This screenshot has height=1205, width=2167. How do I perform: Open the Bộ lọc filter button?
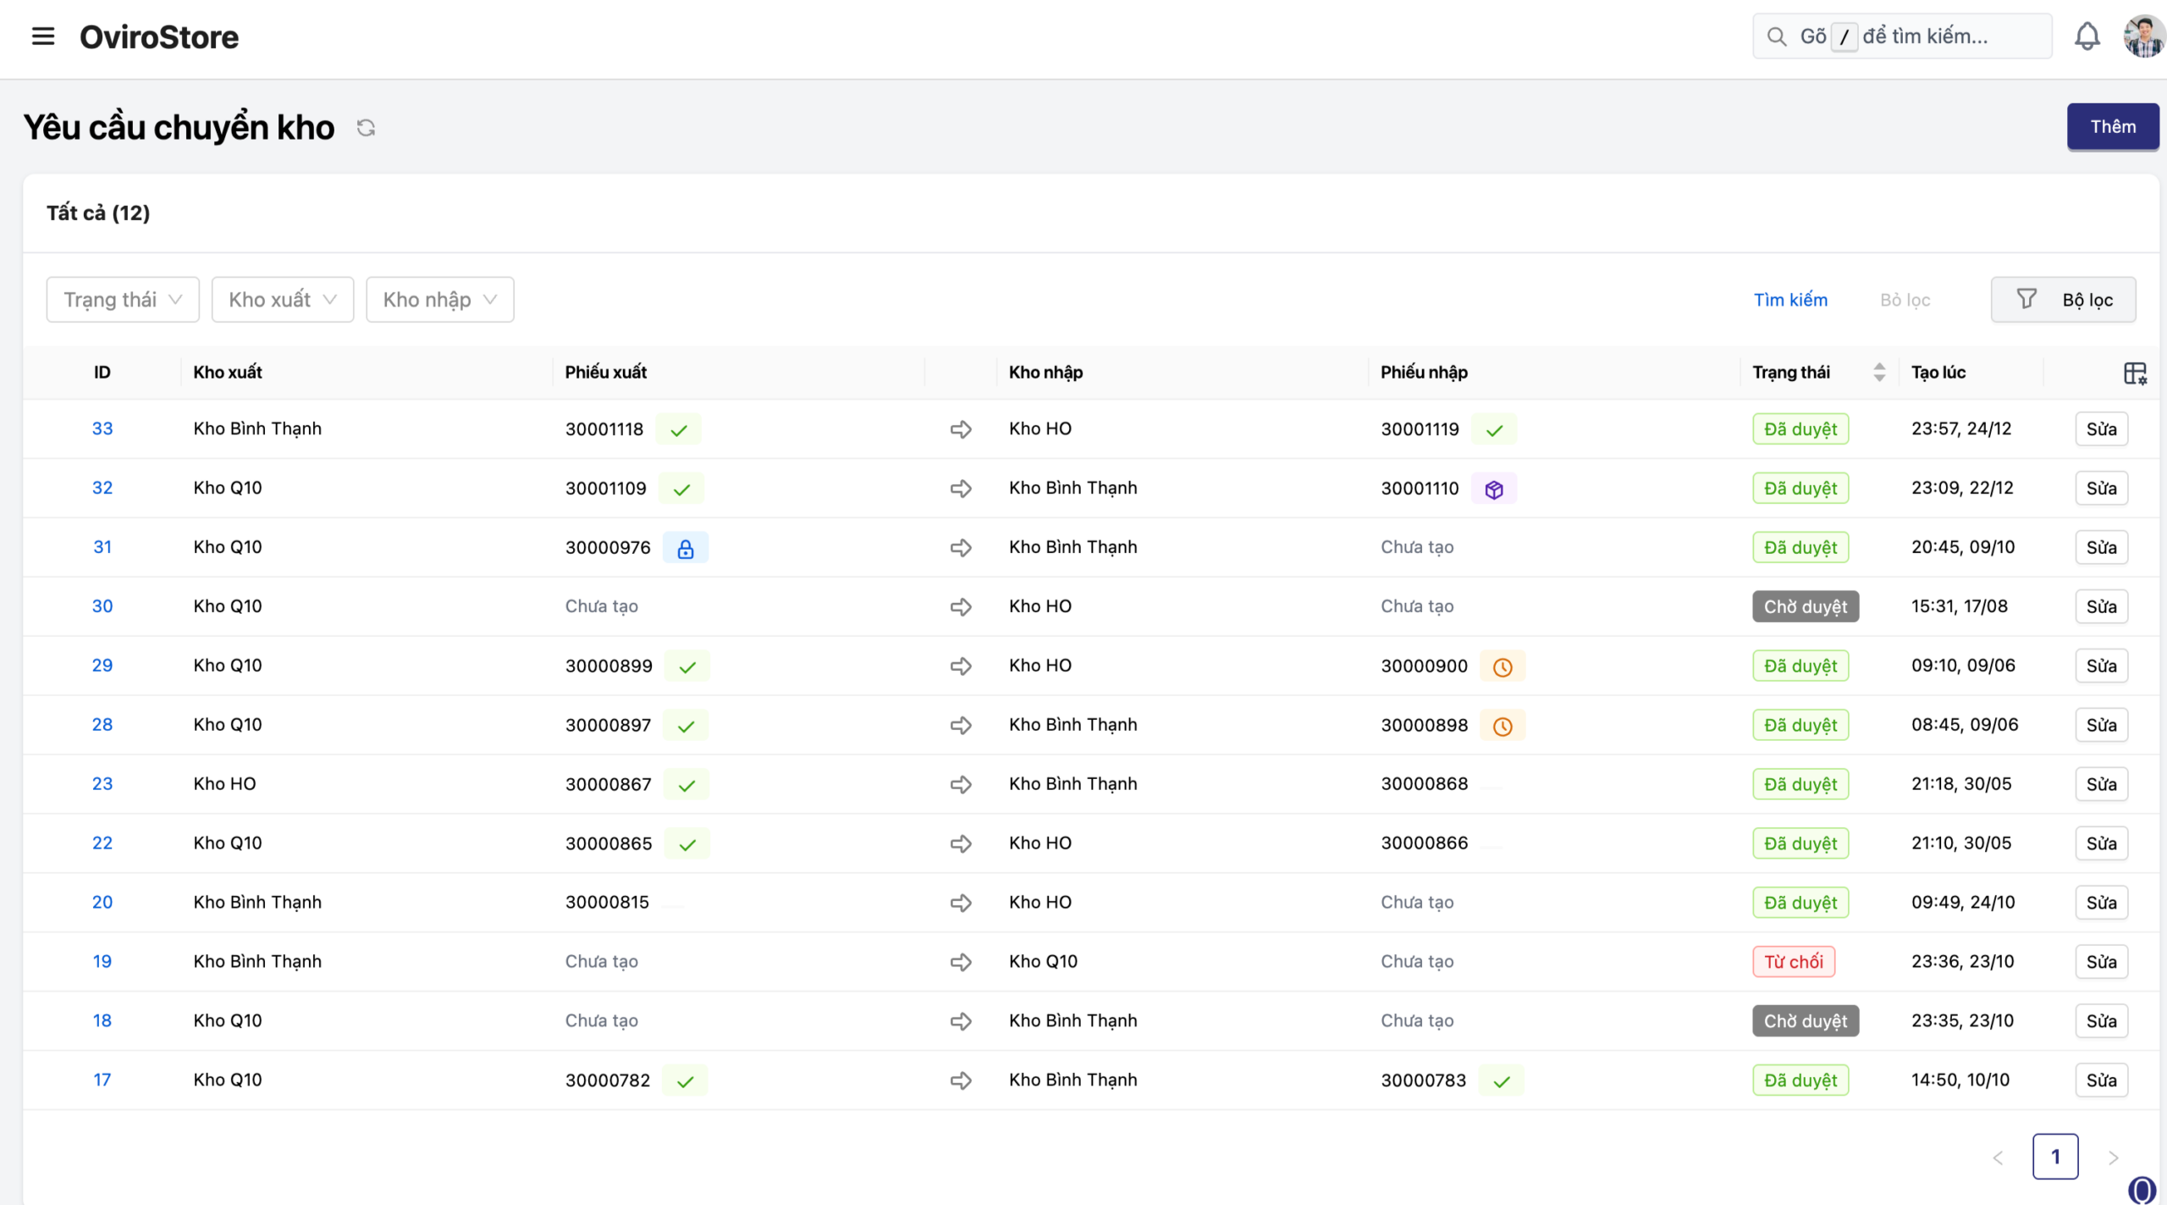(2062, 300)
